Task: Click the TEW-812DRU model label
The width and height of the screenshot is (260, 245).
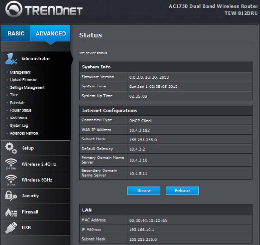Action: [241, 13]
